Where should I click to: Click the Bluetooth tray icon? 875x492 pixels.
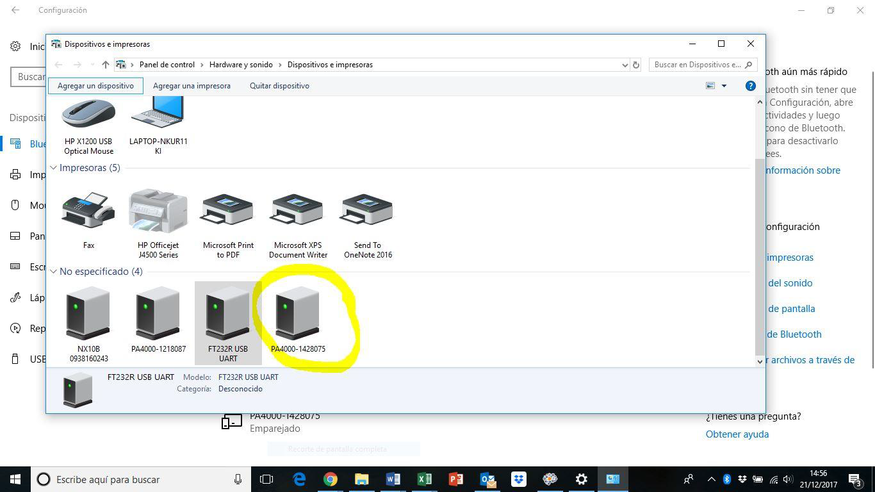pos(727,479)
